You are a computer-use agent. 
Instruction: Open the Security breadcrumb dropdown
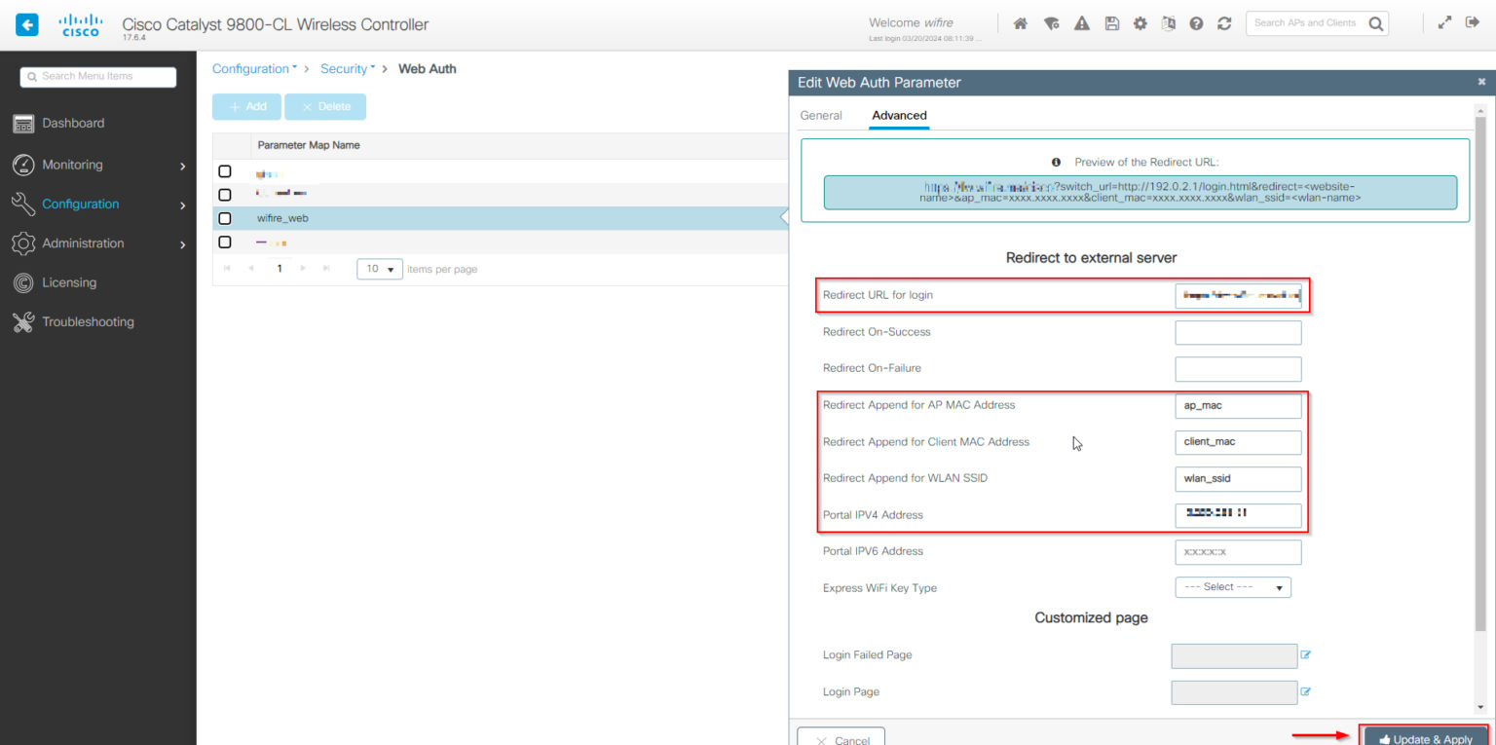(x=348, y=68)
